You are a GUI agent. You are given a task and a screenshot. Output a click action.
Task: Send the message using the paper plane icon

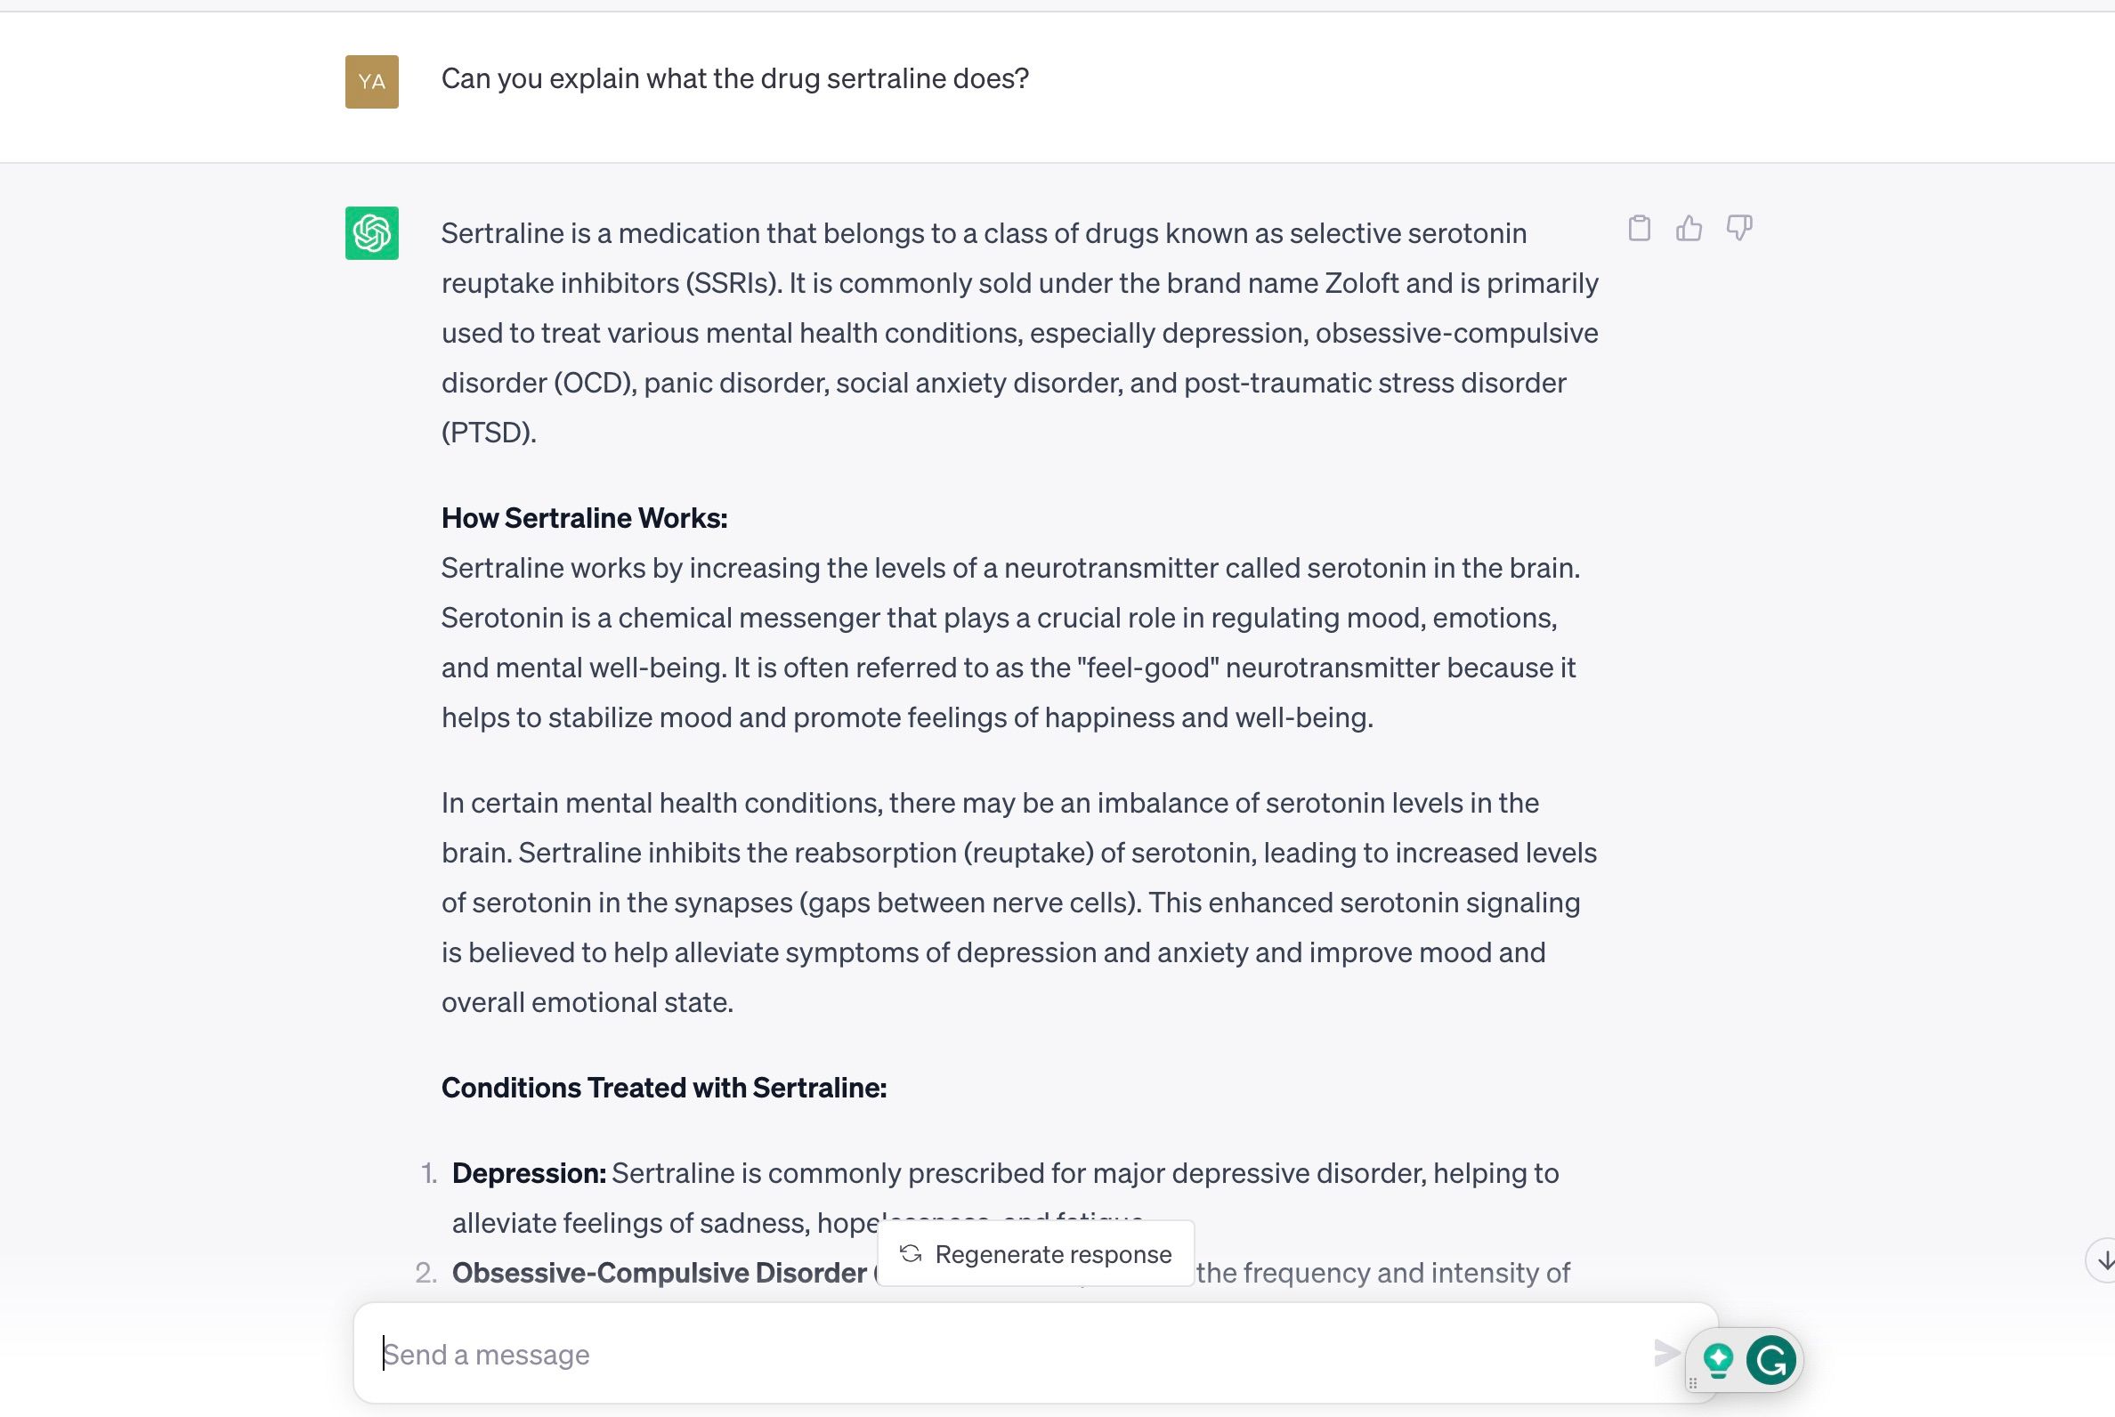pyautogui.click(x=1668, y=1354)
